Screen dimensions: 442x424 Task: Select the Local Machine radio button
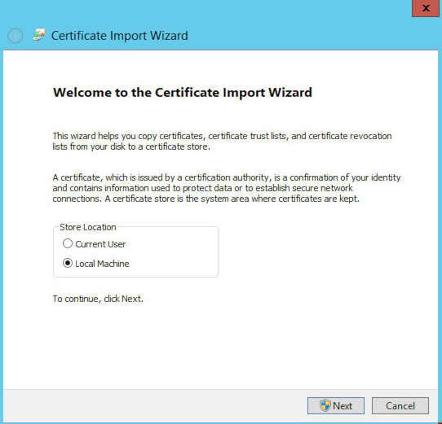pos(68,263)
